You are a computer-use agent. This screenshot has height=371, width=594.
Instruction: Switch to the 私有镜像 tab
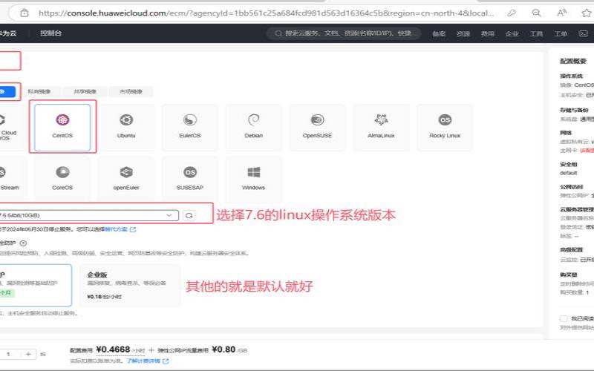tap(39, 92)
